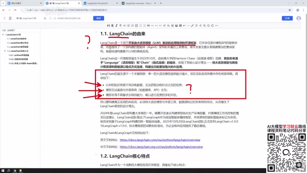Toggle the sidebar with the hamburger menu icon
This screenshot has width=307, height=173.
pyautogui.click(x=10, y=18)
